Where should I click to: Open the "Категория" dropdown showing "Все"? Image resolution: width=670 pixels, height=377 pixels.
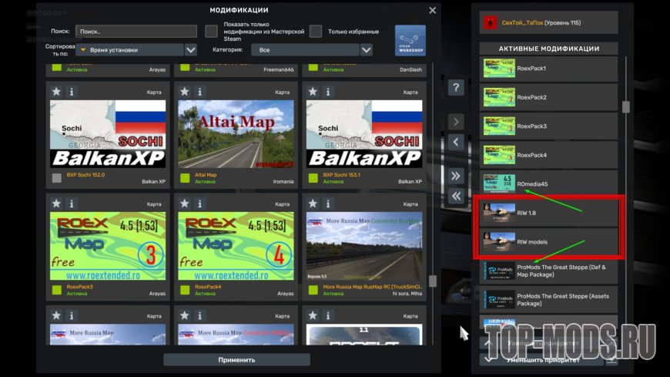[x=367, y=50]
